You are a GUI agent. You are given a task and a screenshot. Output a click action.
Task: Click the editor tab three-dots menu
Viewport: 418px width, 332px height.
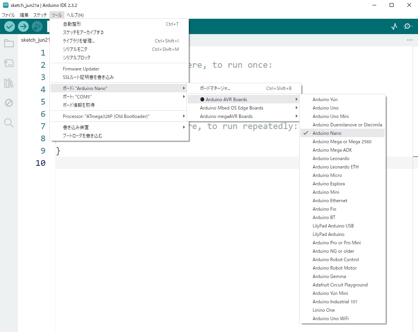[410, 40]
